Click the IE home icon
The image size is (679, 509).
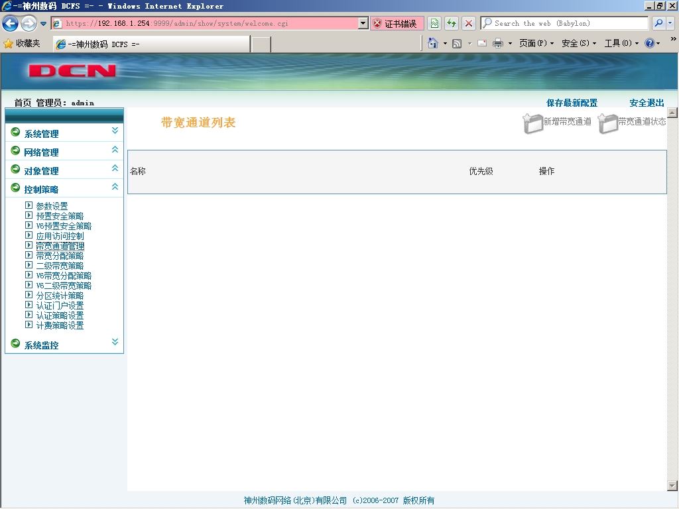432,43
